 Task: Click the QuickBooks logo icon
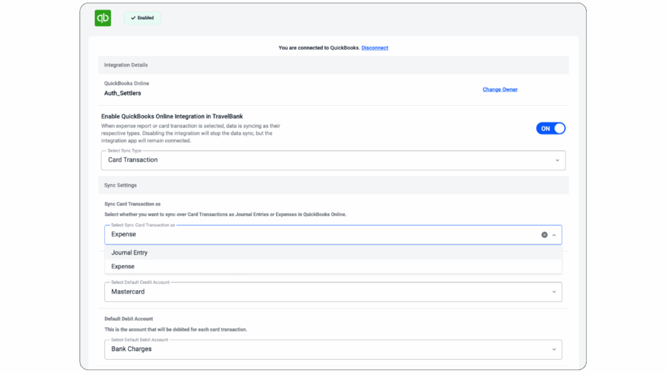(102, 18)
